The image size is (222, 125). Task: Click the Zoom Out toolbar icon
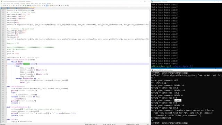tap(35, 6)
